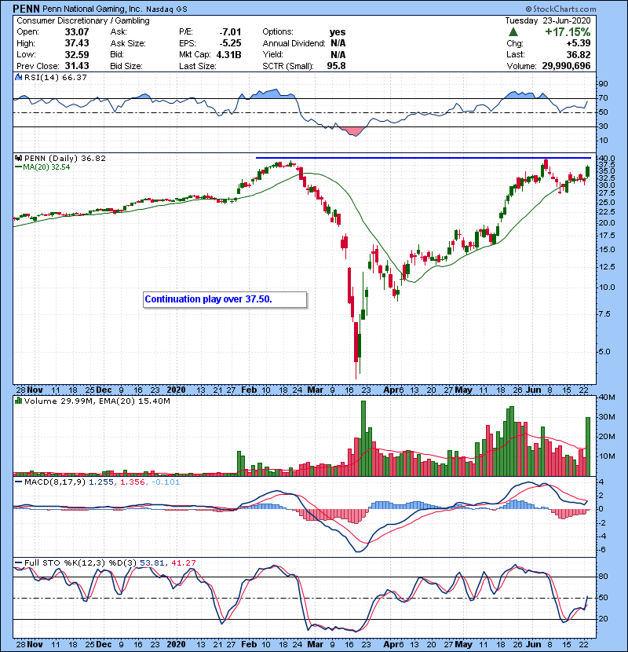Image resolution: width=628 pixels, height=652 pixels.
Task: Click the 5.0 price axis label
Action: click(x=604, y=352)
